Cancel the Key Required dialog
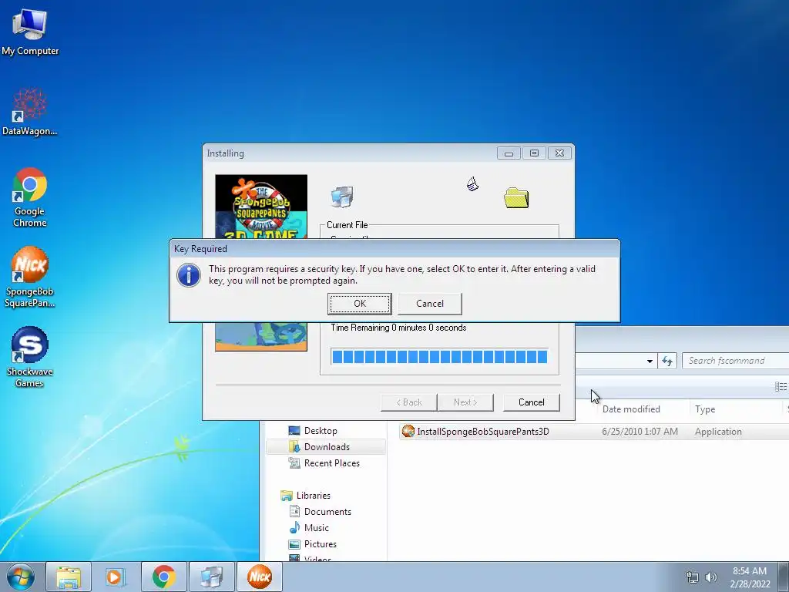 click(430, 304)
